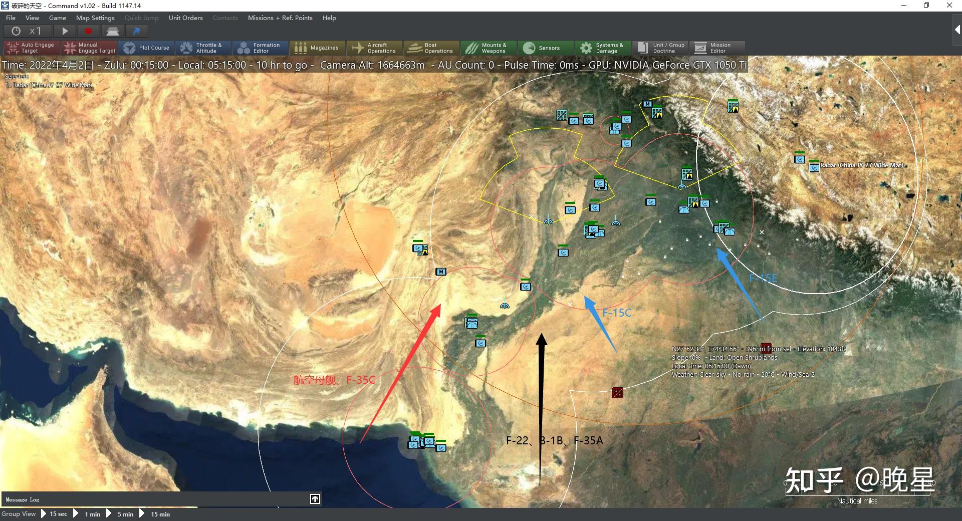This screenshot has height=521, width=962.
Task: Open the Unit Orders menu
Action: 185,18
